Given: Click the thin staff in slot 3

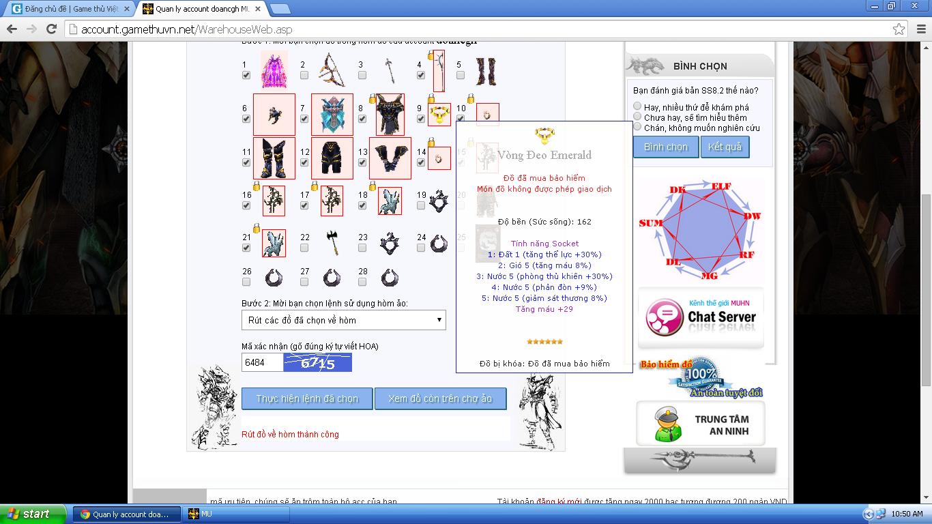Looking at the screenshot, I should (x=390, y=70).
